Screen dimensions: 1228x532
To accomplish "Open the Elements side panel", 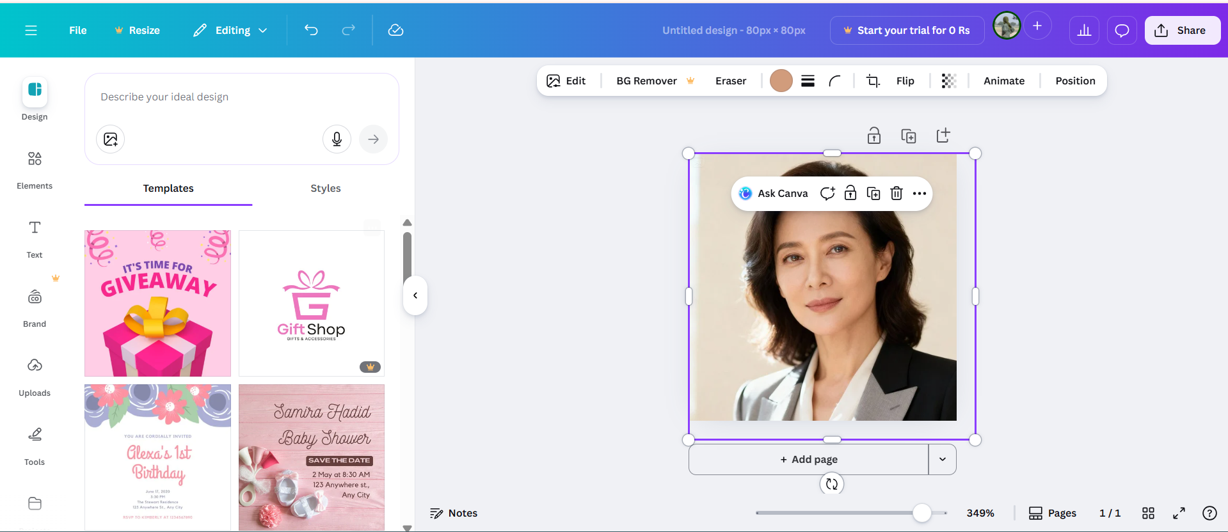I will (x=35, y=169).
